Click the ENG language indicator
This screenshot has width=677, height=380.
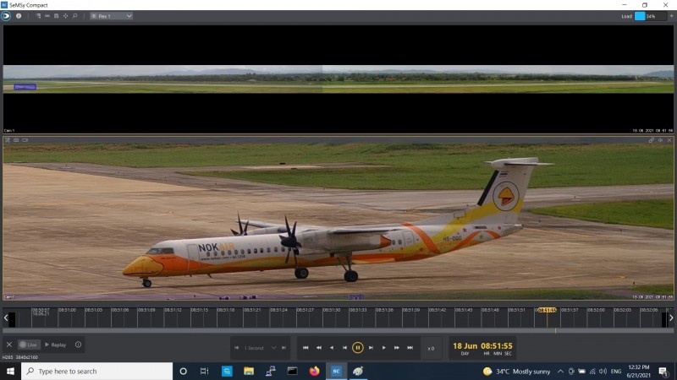pos(616,371)
